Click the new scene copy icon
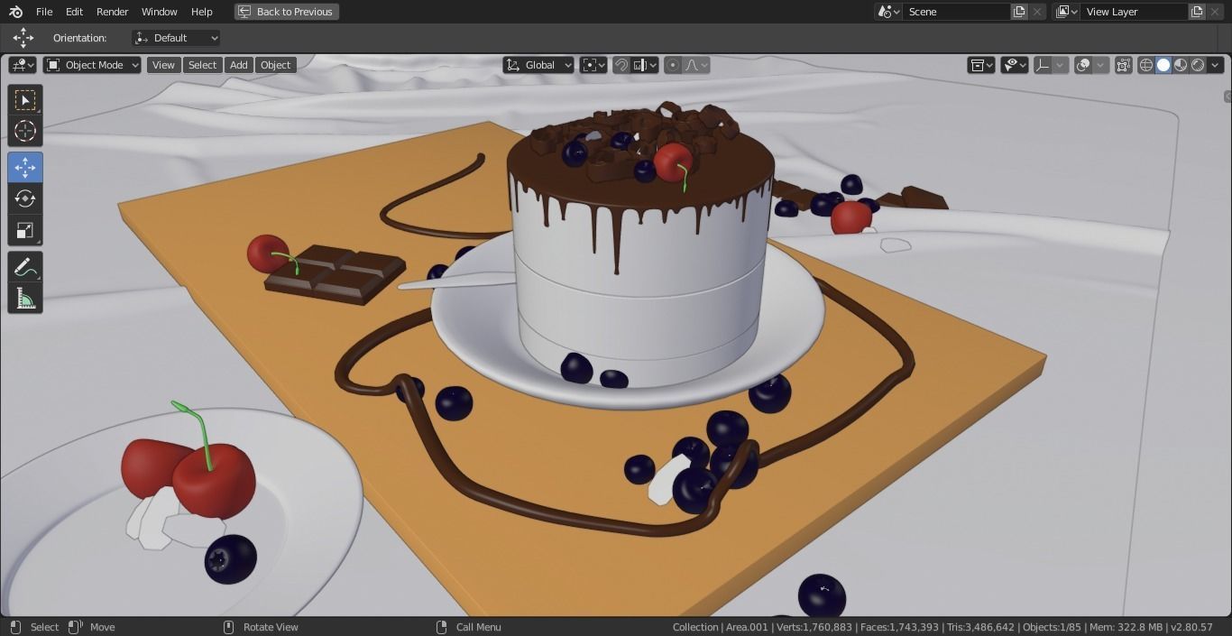The width and height of the screenshot is (1232, 636). coord(1019,12)
